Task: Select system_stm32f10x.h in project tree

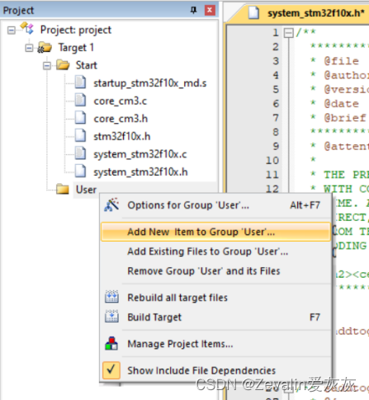Action: pos(140,172)
